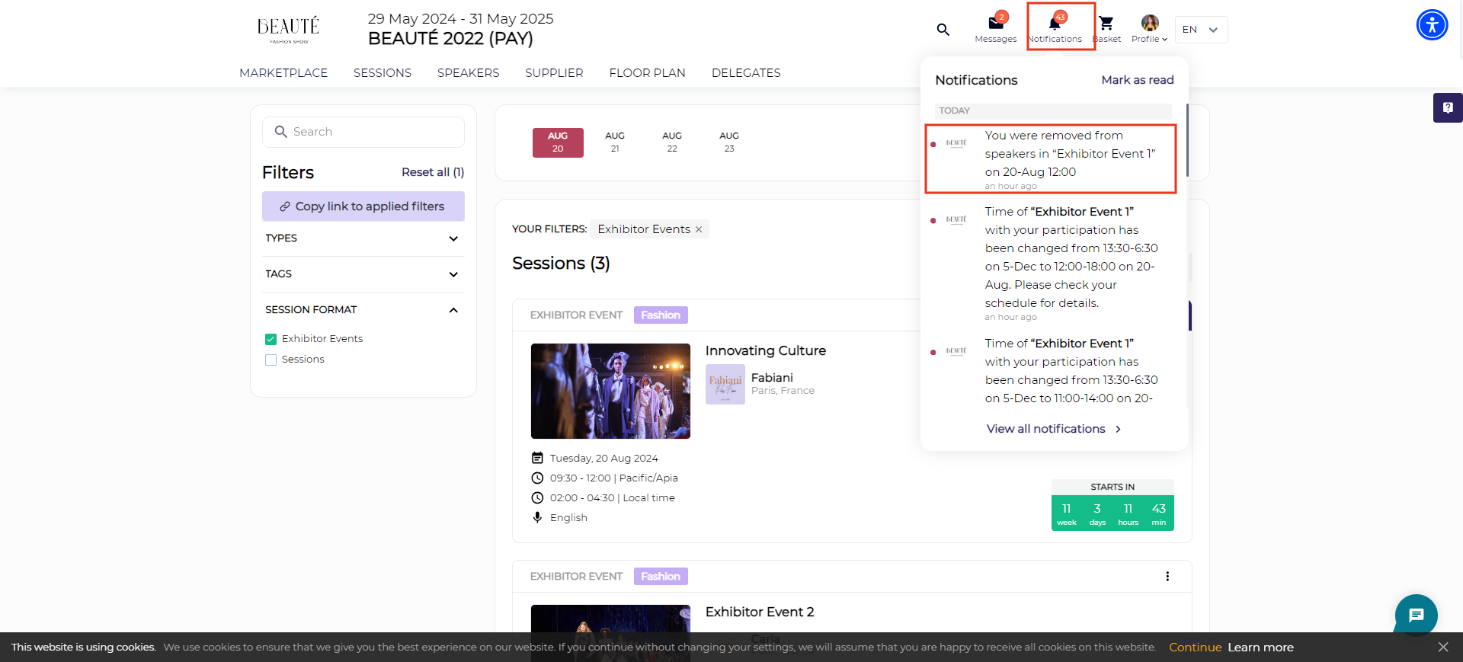
Task: Open the search magnifier icon in header
Action: pyautogui.click(x=943, y=30)
